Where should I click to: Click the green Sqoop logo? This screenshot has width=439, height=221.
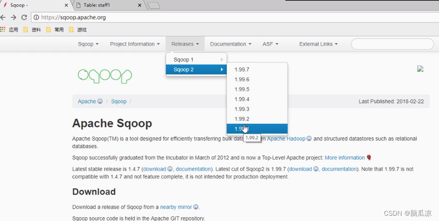[x=105, y=76]
